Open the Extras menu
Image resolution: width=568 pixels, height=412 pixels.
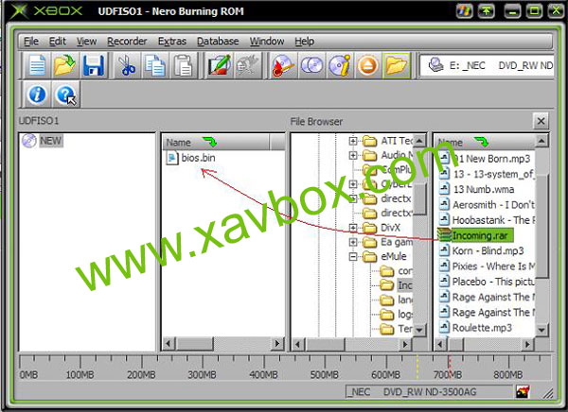(172, 42)
